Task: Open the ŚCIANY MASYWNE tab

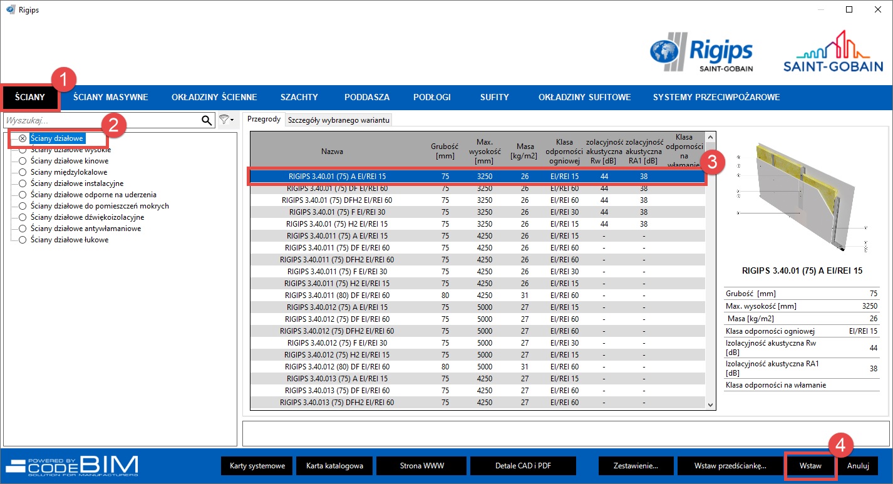Action: pos(110,97)
